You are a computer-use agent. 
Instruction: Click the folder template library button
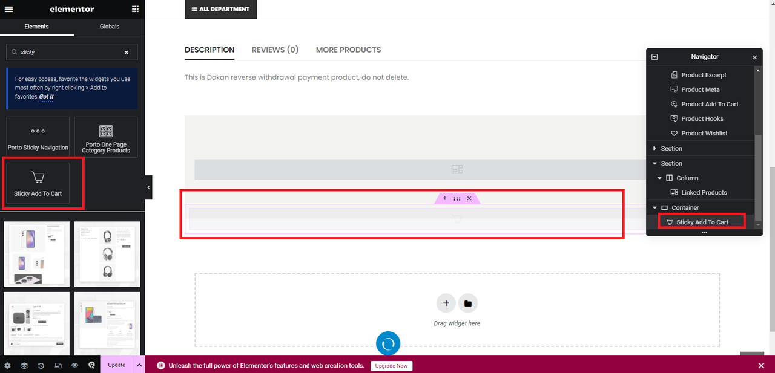tap(468, 303)
